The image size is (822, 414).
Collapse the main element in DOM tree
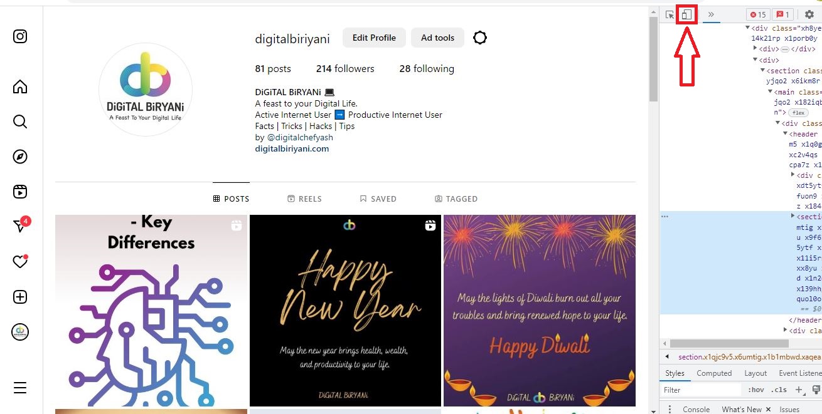pos(770,92)
